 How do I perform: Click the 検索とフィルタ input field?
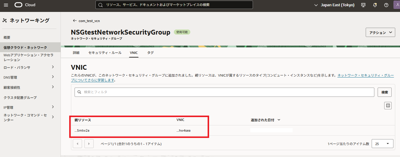tap(224, 92)
